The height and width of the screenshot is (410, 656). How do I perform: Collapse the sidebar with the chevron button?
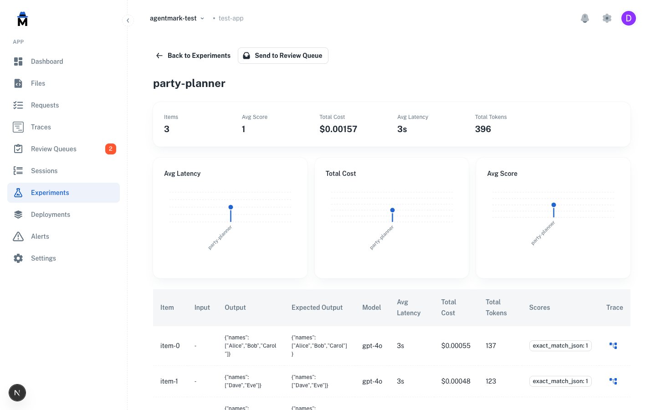(128, 20)
